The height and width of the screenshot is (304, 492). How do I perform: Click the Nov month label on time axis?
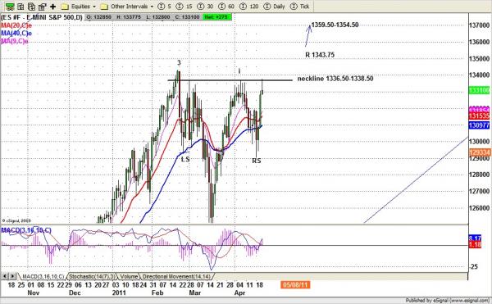point(34,293)
